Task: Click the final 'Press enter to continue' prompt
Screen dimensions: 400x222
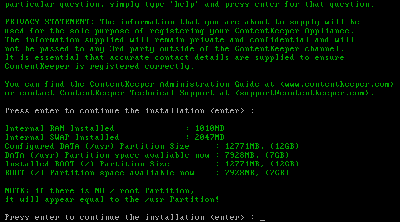Action: click(x=129, y=217)
